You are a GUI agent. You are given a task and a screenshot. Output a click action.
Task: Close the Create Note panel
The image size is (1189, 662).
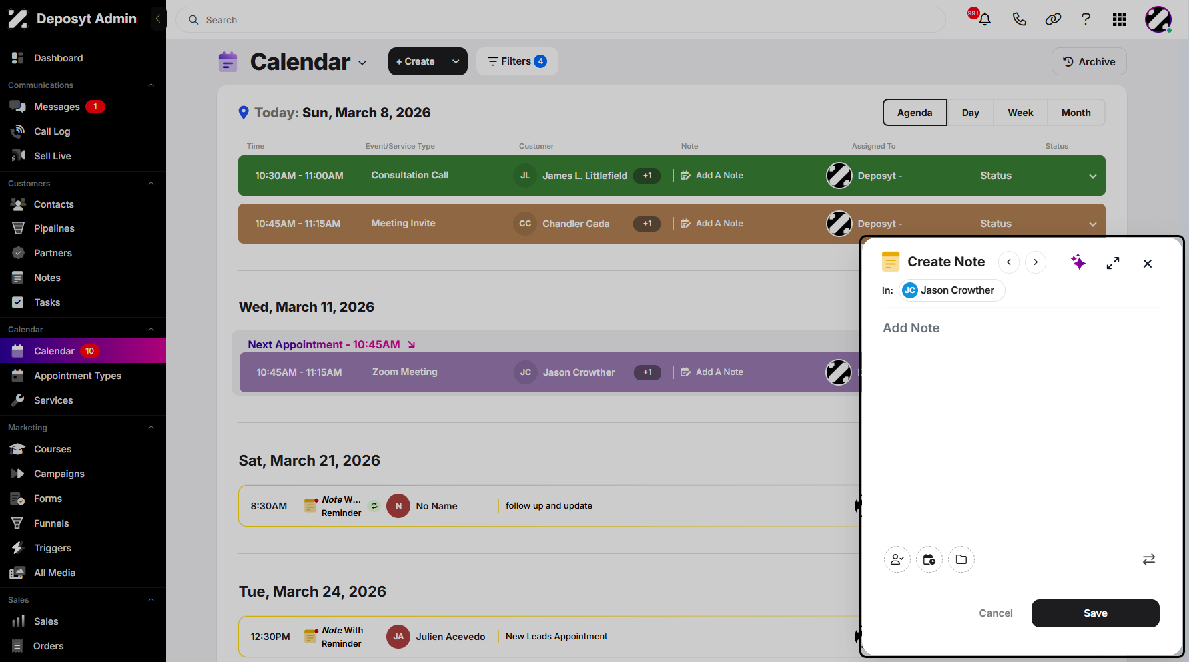tap(1148, 264)
